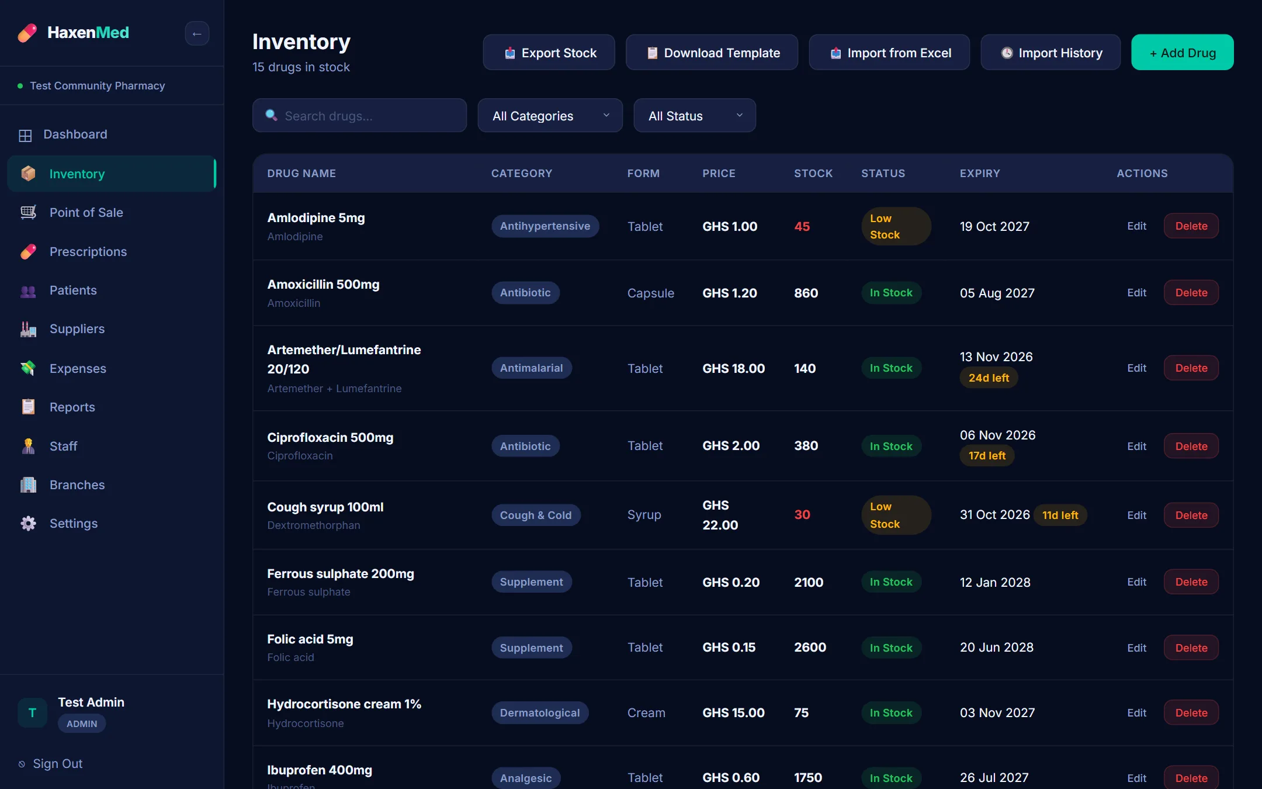Edit the Folic acid 5mg row
The image size is (1262, 789).
(x=1136, y=648)
